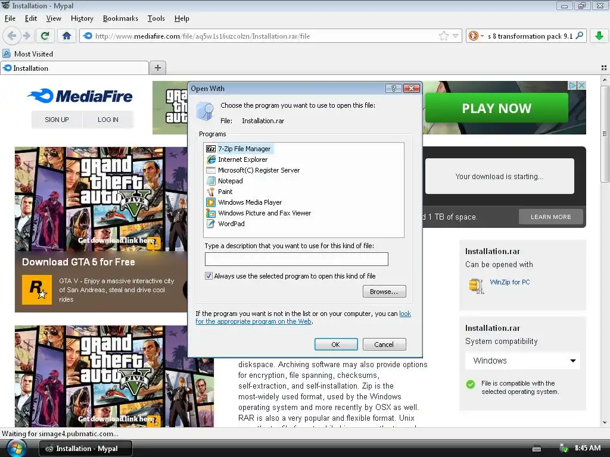Click the 8:45 AM taskbar clock
This screenshot has width=610, height=457.
(587, 448)
